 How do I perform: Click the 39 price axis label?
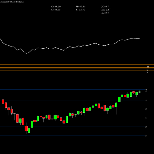pyautogui.click(x=146, y=109)
